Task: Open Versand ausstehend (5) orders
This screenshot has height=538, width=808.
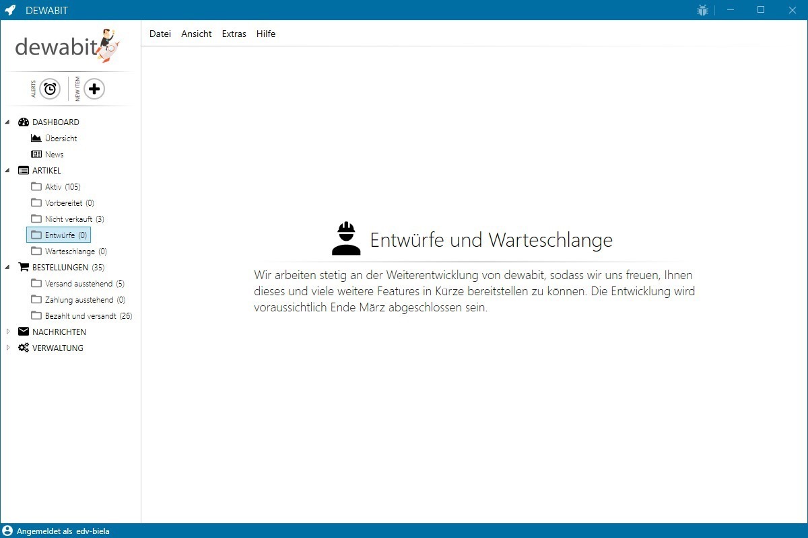Action: (x=84, y=284)
